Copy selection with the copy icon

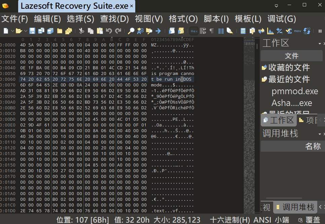(x=91, y=31)
